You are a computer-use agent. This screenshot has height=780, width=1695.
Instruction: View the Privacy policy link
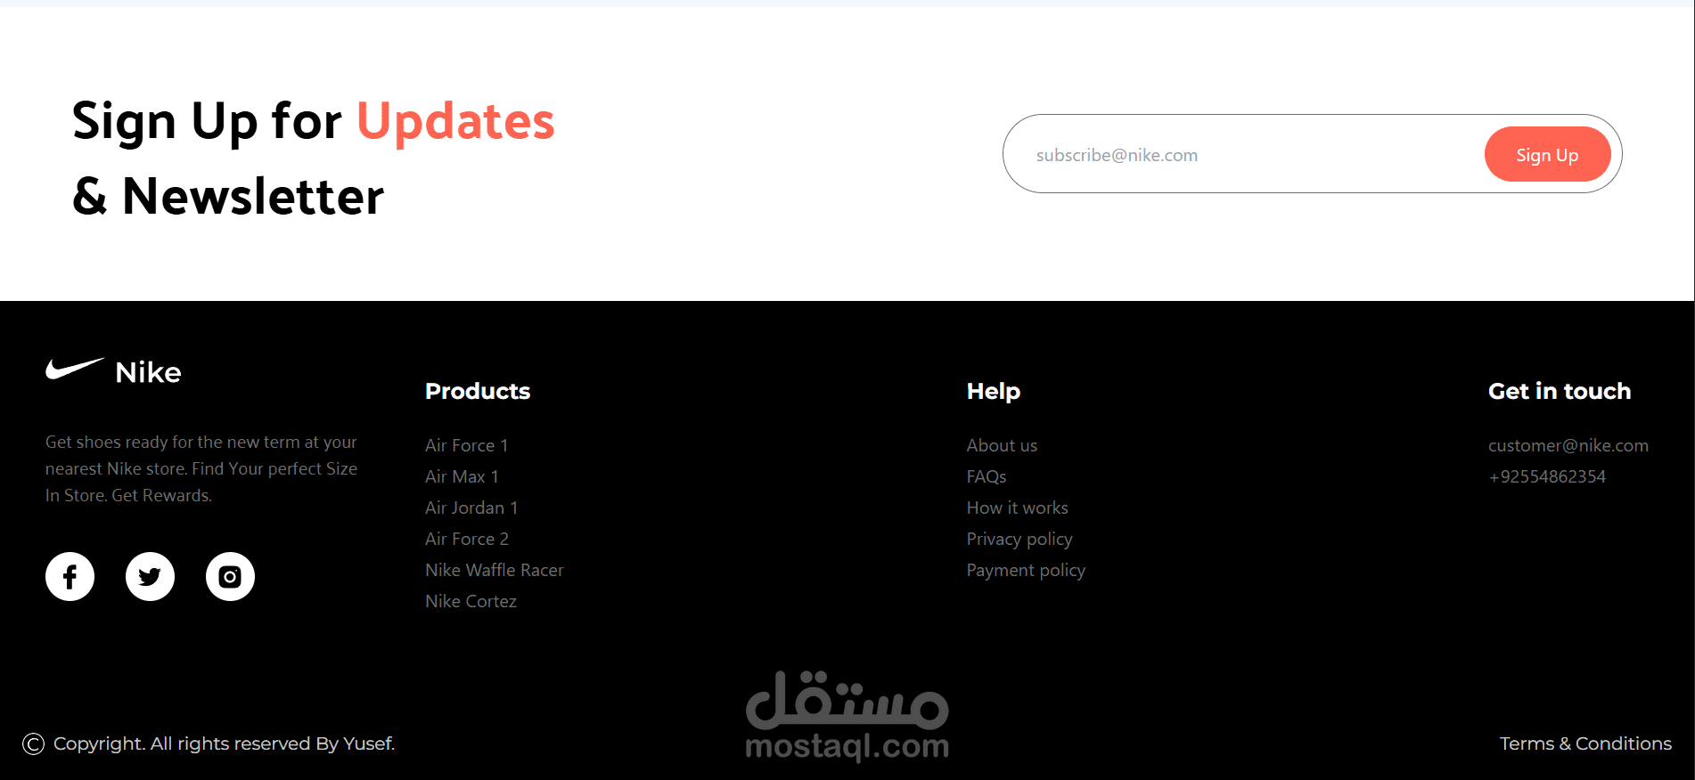coord(1019,539)
